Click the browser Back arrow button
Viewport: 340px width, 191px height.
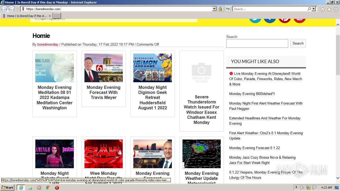pos(4,9)
